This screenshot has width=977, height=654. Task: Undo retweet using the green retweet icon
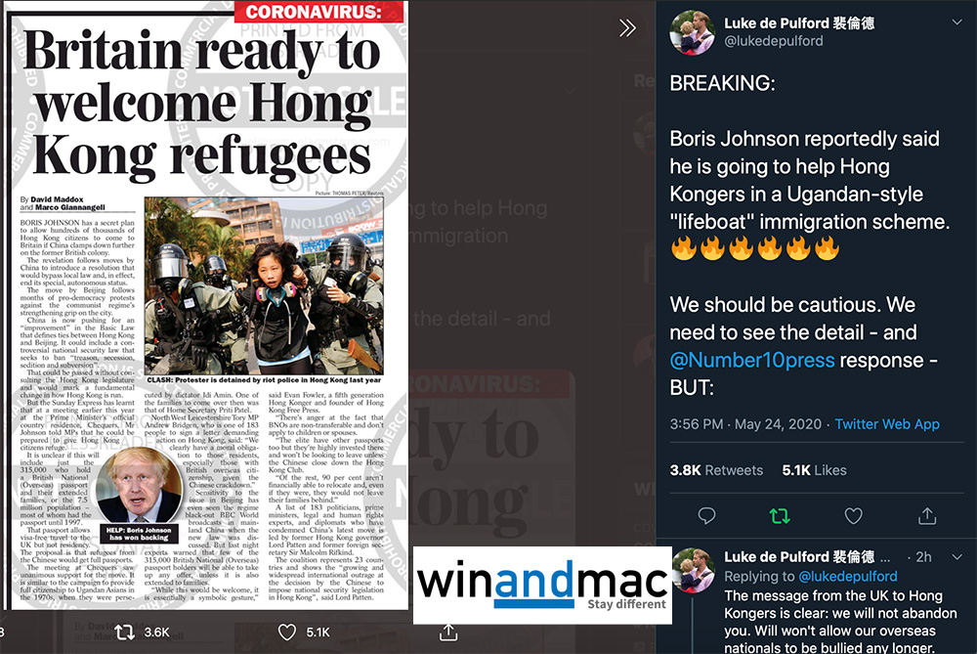(x=780, y=515)
